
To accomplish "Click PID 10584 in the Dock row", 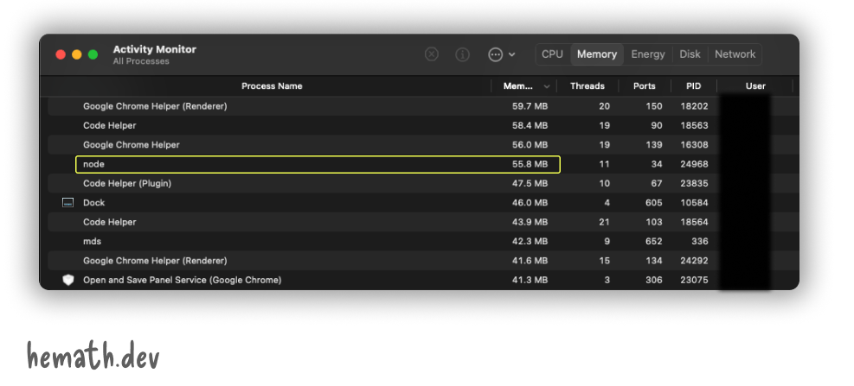I will pos(694,203).
